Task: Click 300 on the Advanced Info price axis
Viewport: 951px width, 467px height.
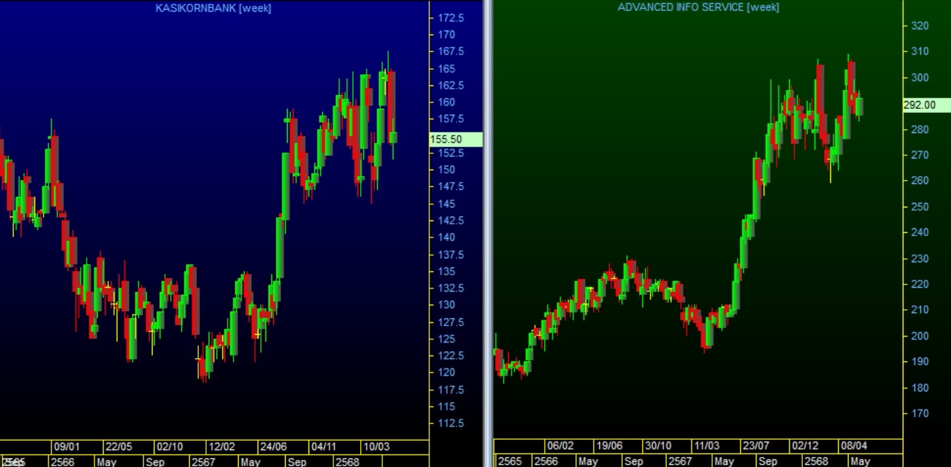Action: (920, 78)
